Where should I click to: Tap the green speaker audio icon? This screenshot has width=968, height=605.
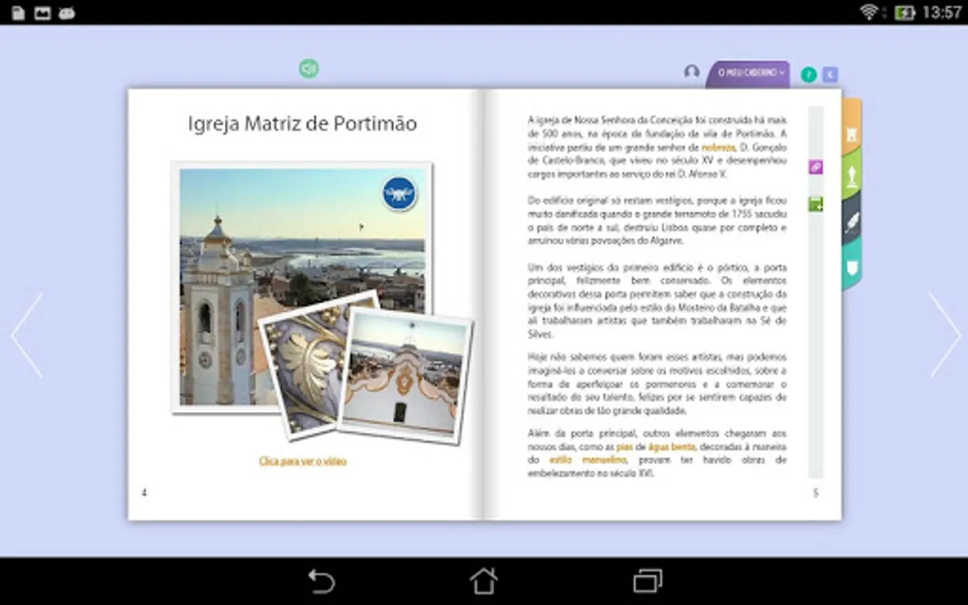(x=309, y=69)
